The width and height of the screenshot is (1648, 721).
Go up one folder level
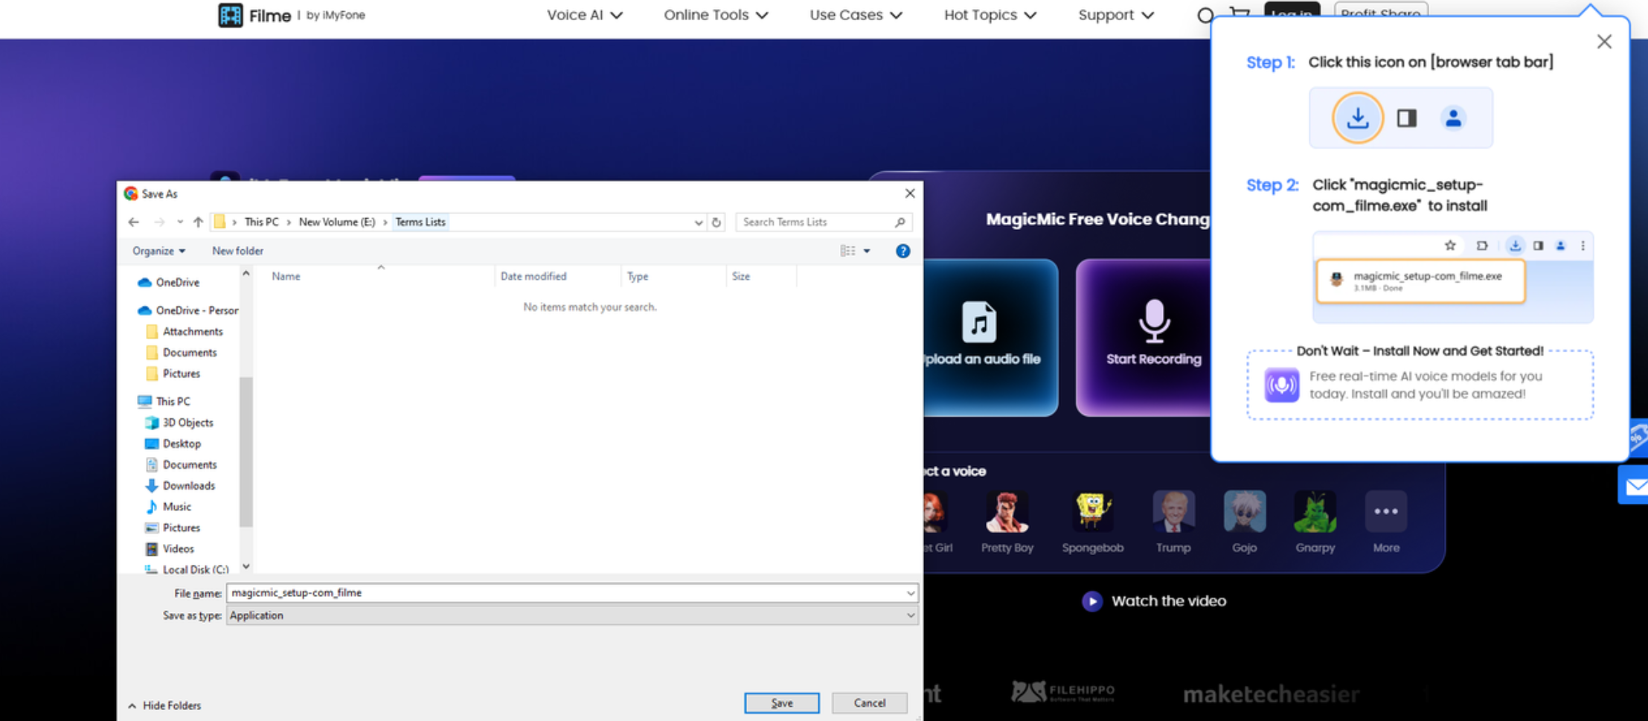pyautogui.click(x=198, y=222)
